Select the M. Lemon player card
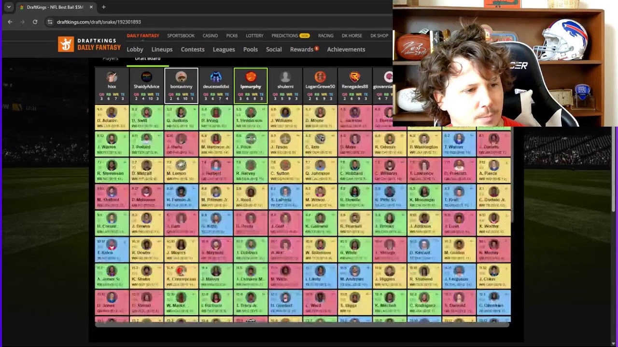Image resolution: width=618 pixels, height=347 pixels. point(181,171)
